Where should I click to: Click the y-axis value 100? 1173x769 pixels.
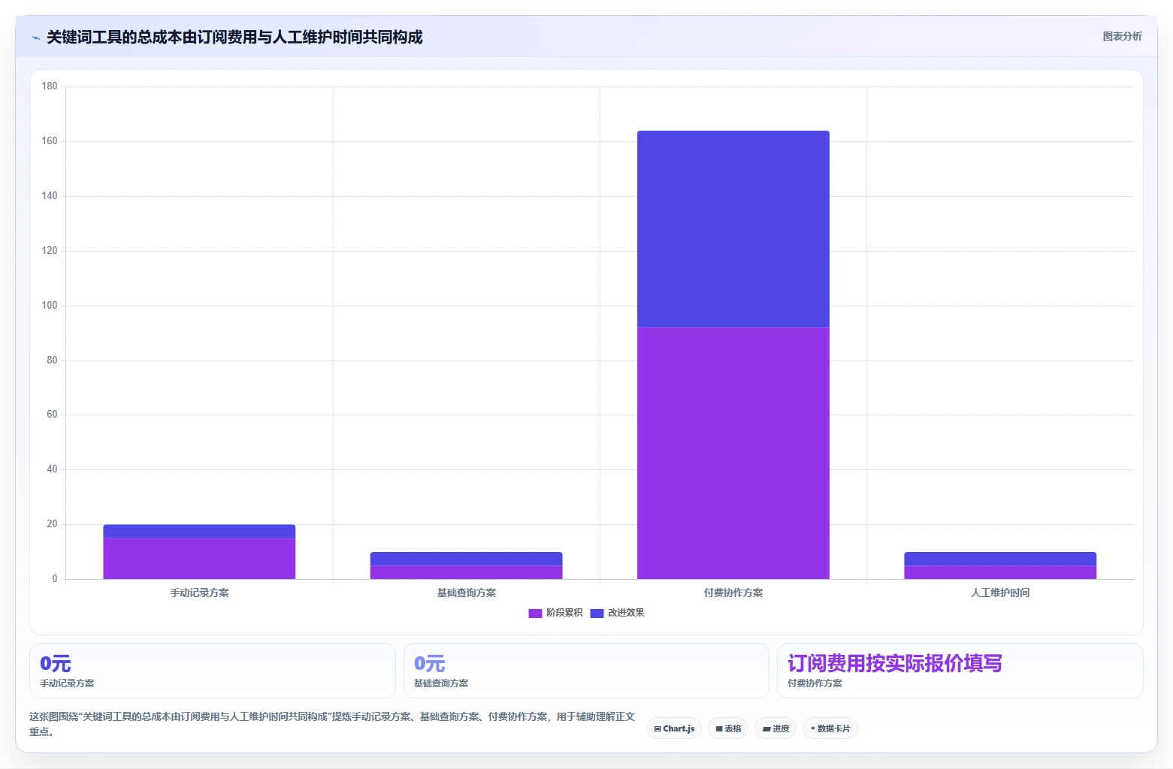click(50, 306)
